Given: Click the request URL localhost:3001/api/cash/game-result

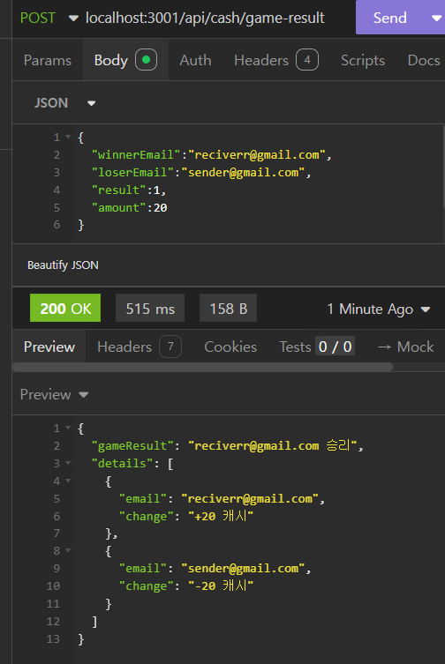Looking at the screenshot, I should 205,18.
